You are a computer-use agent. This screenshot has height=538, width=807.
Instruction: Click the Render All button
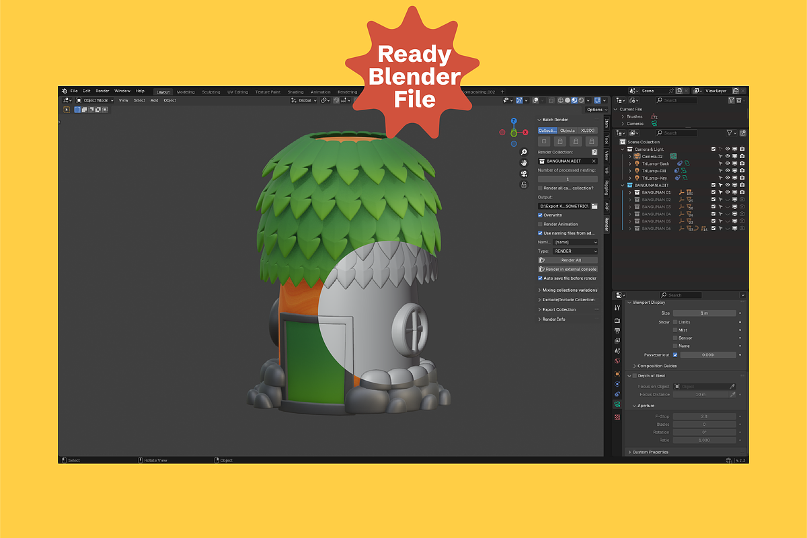pyautogui.click(x=568, y=260)
